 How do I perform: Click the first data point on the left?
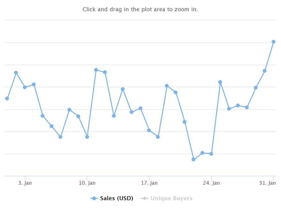click(x=7, y=98)
